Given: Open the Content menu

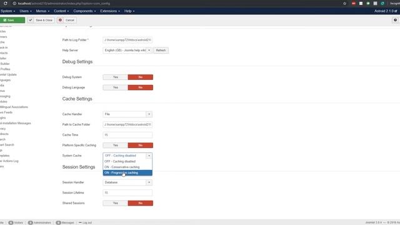Looking at the screenshot, I should click(61, 11).
